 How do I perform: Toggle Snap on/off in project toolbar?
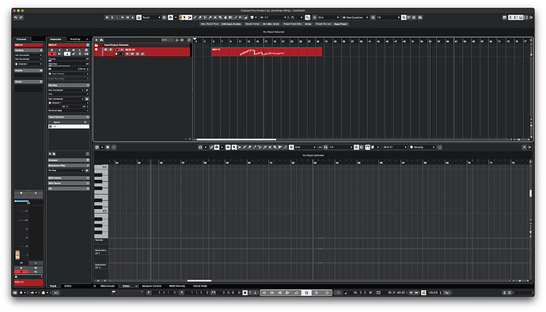click(x=308, y=17)
